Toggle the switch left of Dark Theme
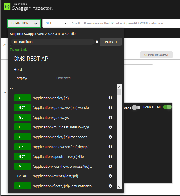This screenshot has width=180, height=196. click(136, 107)
